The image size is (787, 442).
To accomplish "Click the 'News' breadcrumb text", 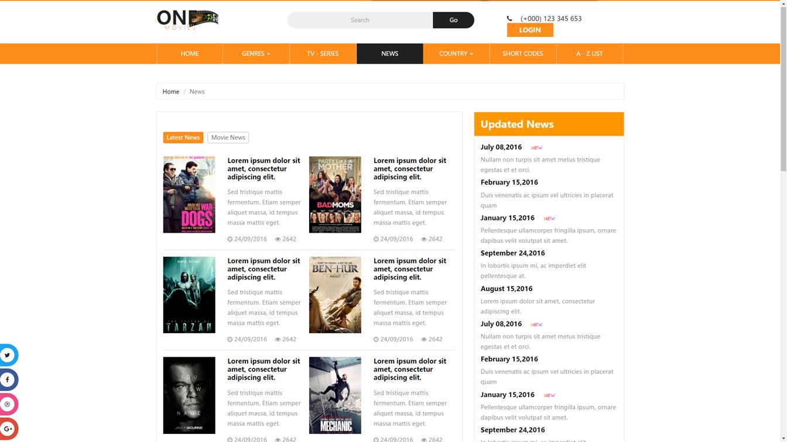I will (x=197, y=92).
